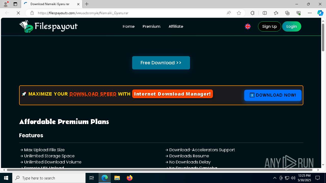Click Unlimited Storage Space text
Image resolution: width=326 pixels, height=183 pixels.
coord(49,156)
